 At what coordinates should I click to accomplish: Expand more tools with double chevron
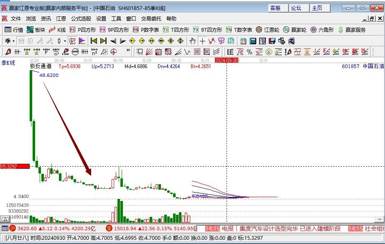click(128, 50)
